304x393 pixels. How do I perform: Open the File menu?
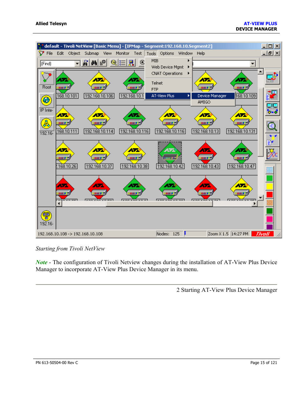49,53
